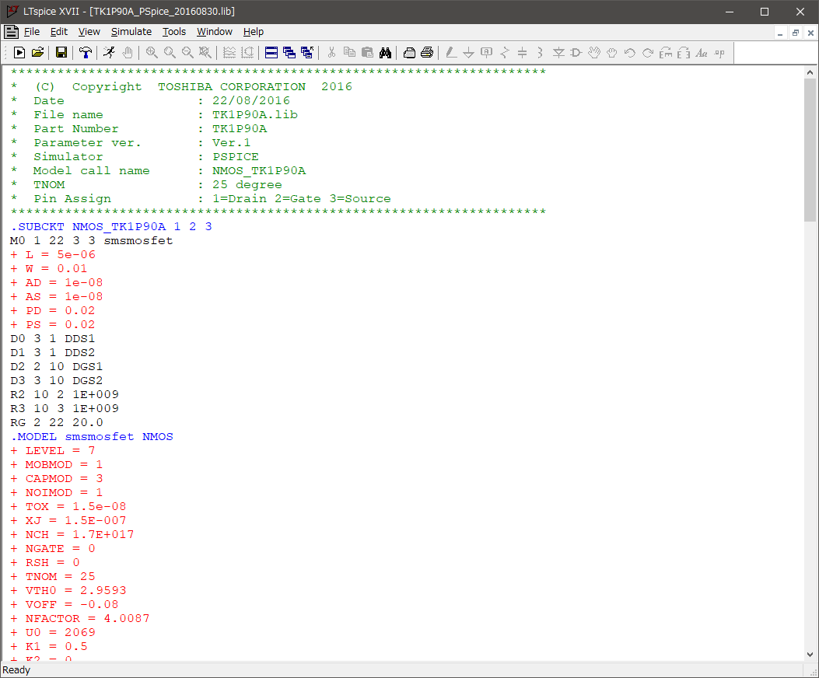
Task: Click the Print printer icon
Action: (427, 52)
